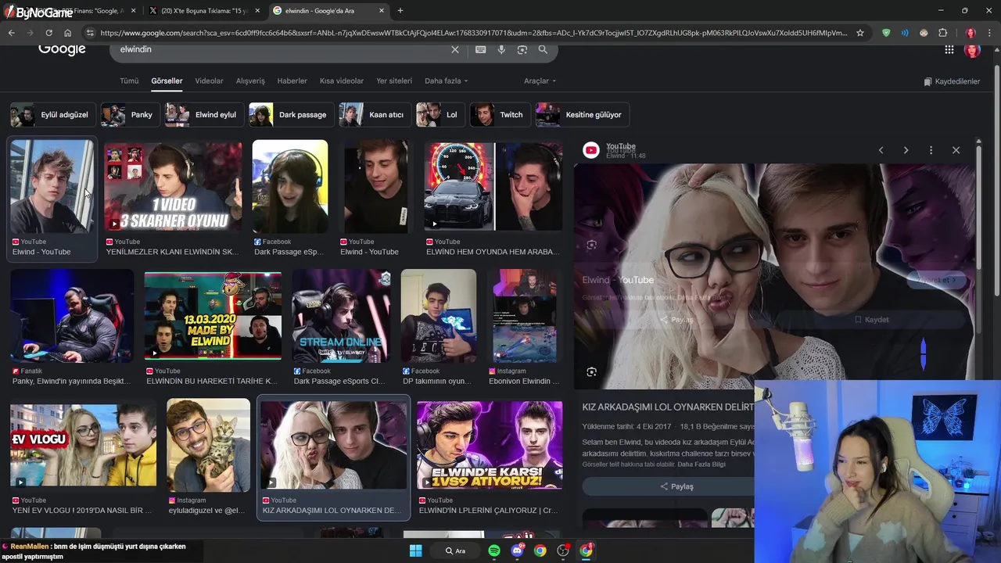Open Kaydedilenler saved items
This screenshot has height=563, width=1001.
coord(952,81)
